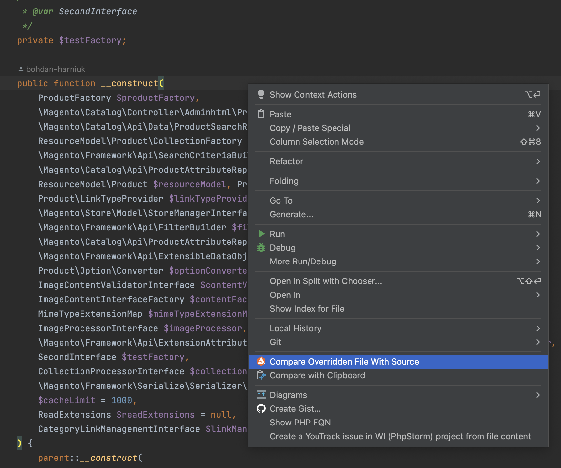Expand the Refactor submenu arrow
The height and width of the screenshot is (468, 561).
538,161
